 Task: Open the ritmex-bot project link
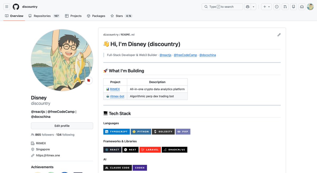117,96
